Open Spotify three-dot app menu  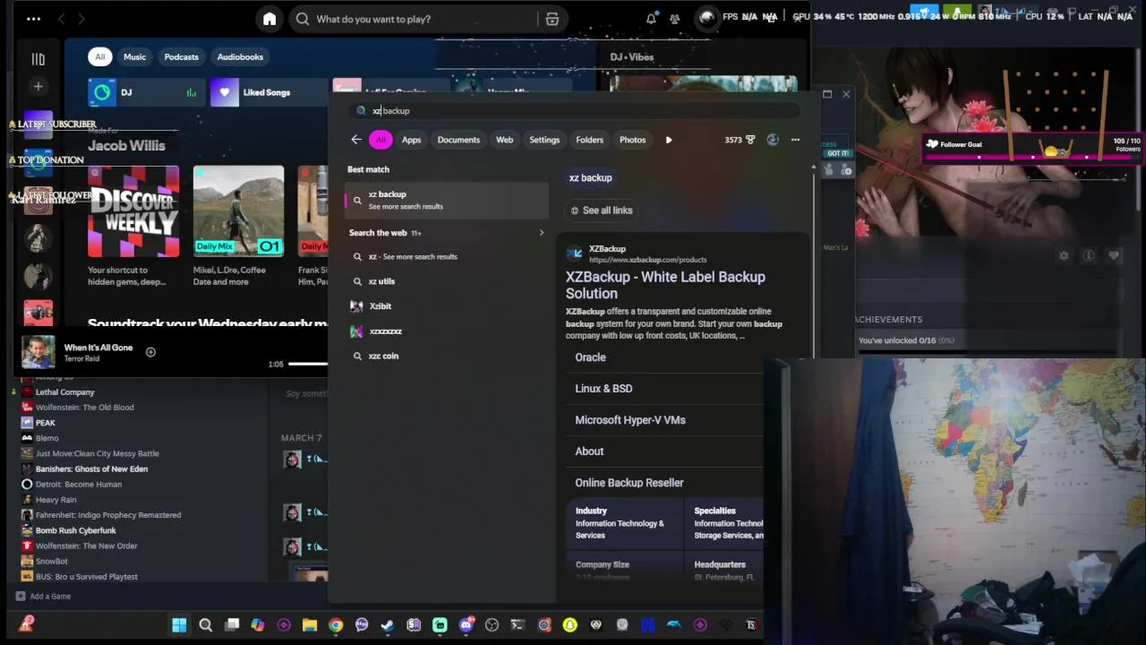[33, 19]
